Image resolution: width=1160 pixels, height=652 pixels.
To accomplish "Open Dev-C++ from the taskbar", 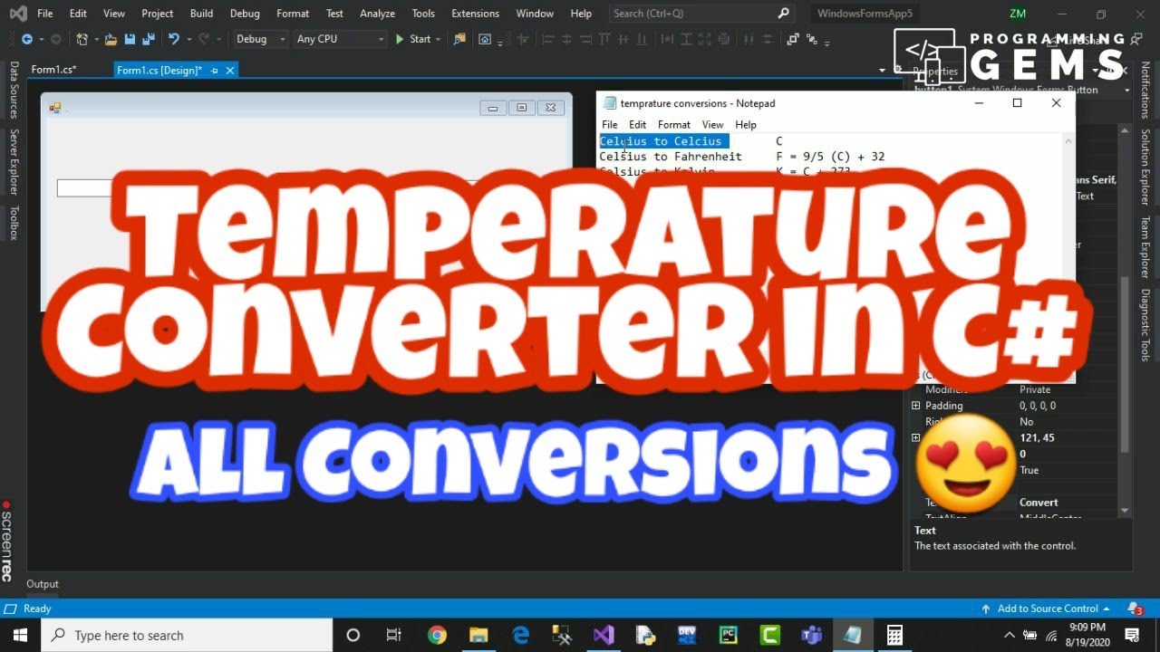I will 687,635.
